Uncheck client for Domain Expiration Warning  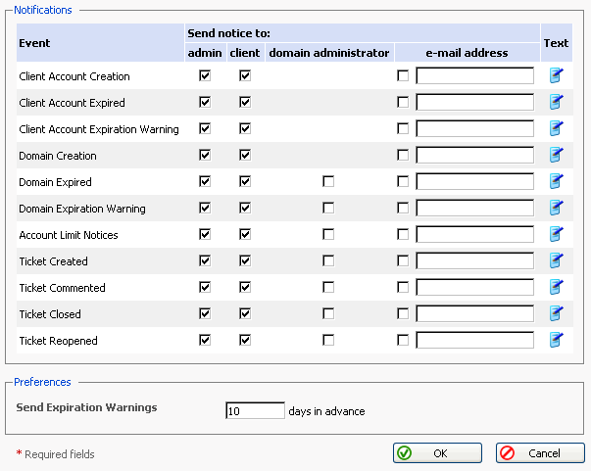[x=245, y=208]
